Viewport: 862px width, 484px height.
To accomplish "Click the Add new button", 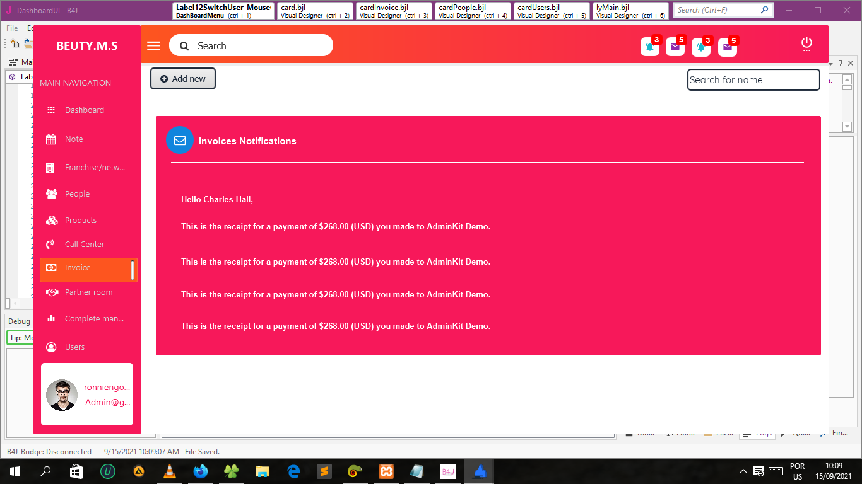I will pos(183,79).
